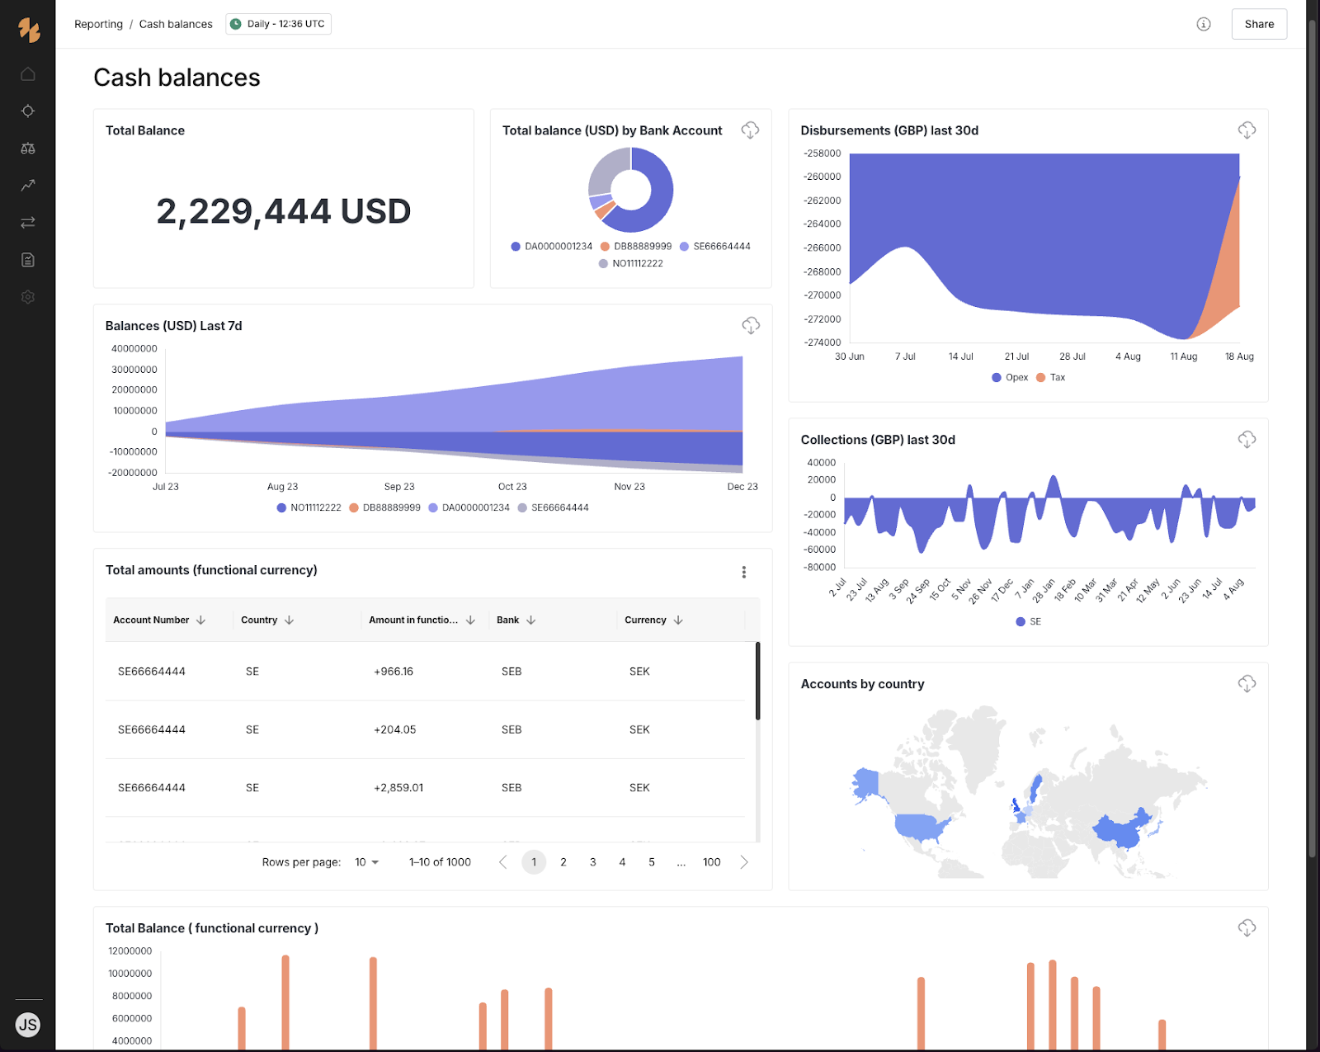
Task: Sort table by Currency arrow
Action: tap(678, 620)
